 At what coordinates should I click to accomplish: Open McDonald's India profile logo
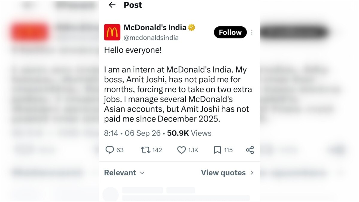coord(112,32)
